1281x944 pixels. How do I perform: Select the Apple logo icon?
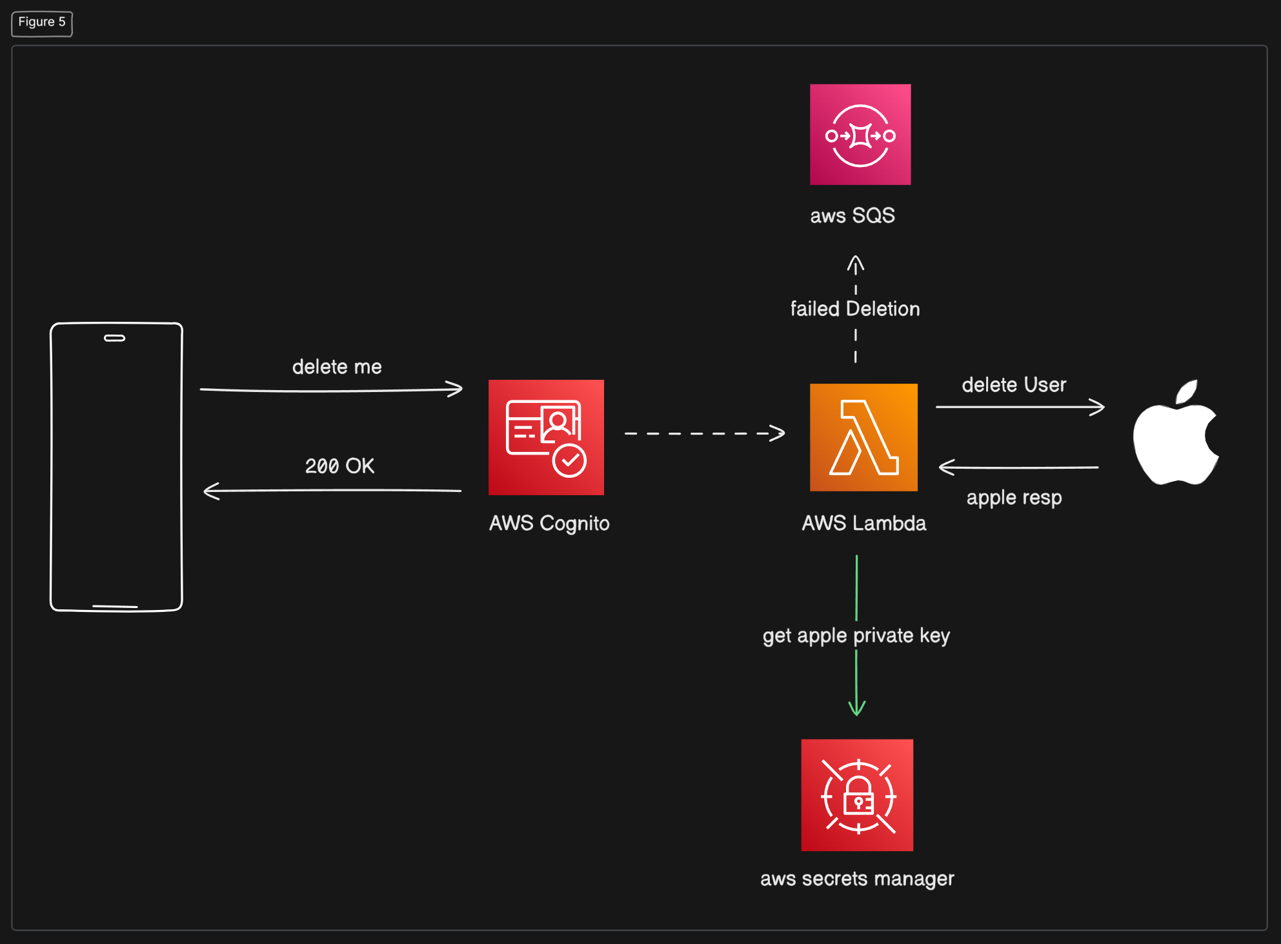point(1176,432)
